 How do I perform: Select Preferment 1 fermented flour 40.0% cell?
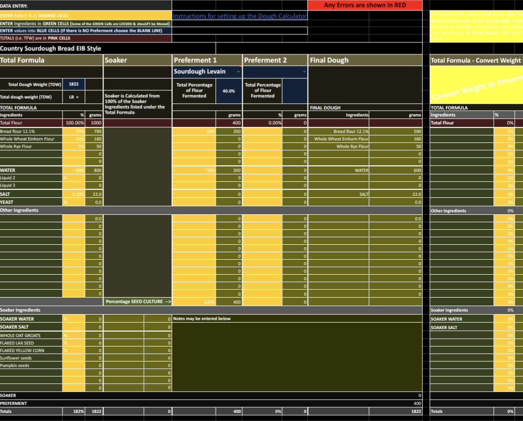click(229, 91)
